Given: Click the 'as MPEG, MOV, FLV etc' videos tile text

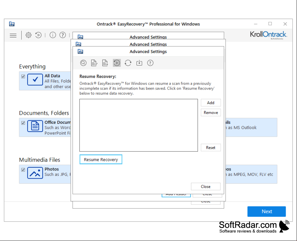Looking at the screenshot, I should pos(251,175).
